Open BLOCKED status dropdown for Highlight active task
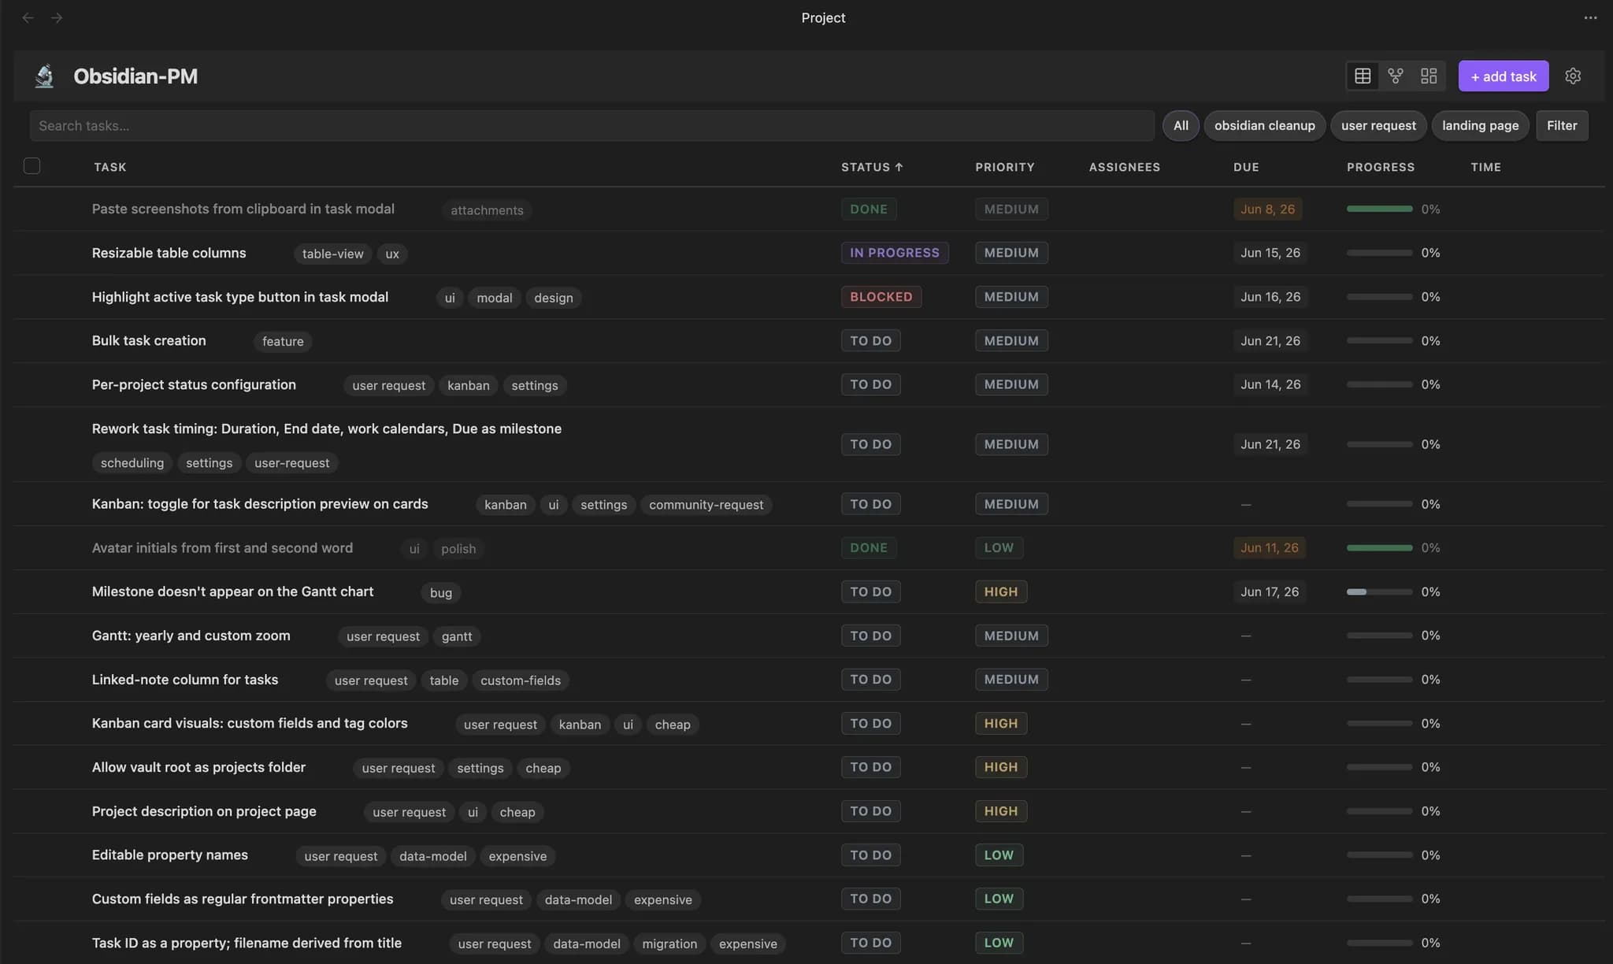This screenshot has height=964, width=1613. point(881,297)
